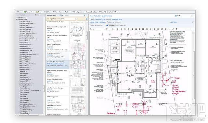
Task: Click the sync activity icon beside the notebook filter
Action: tap(87, 19)
